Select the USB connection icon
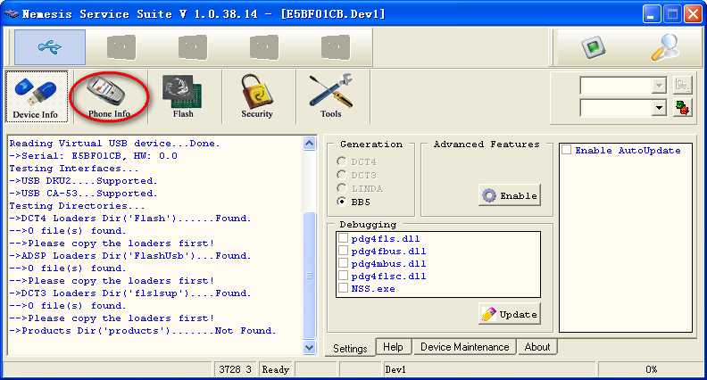 (50, 47)
